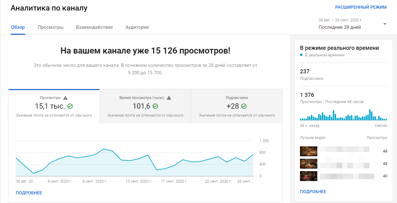Click the Лучшие видео column header

(313, 138)
